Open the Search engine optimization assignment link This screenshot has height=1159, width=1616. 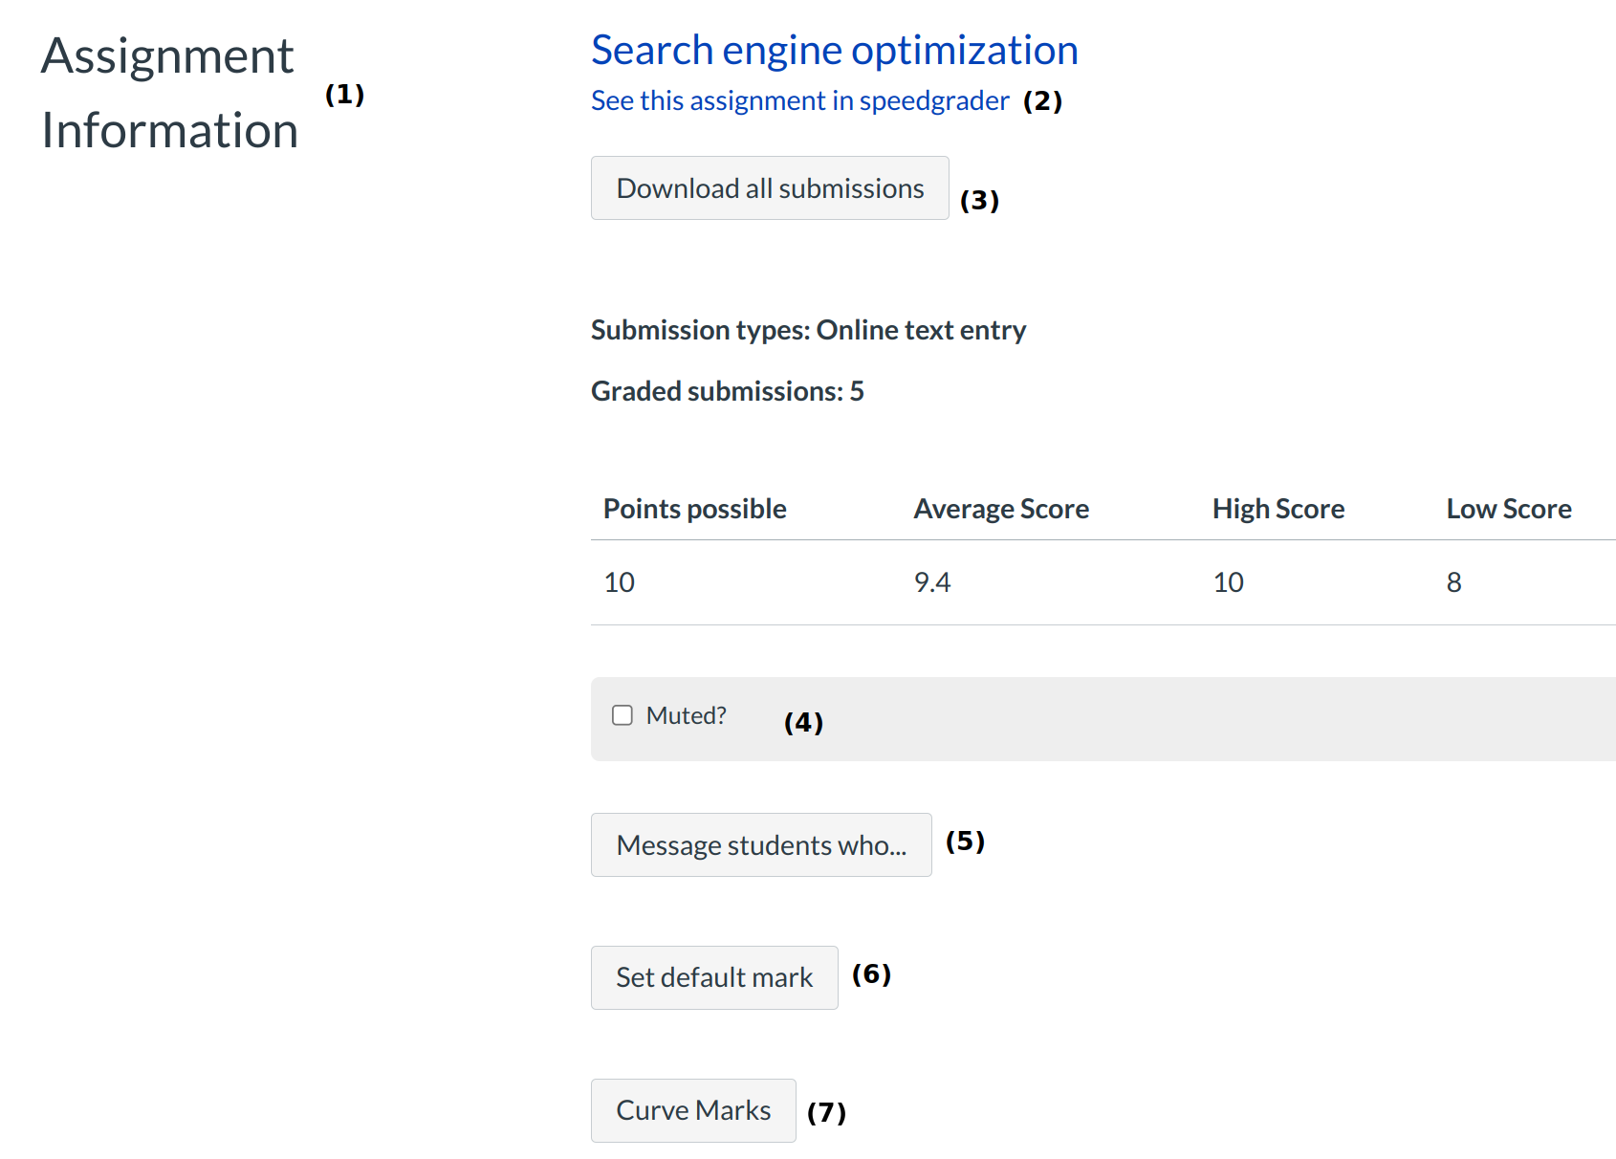834,51
